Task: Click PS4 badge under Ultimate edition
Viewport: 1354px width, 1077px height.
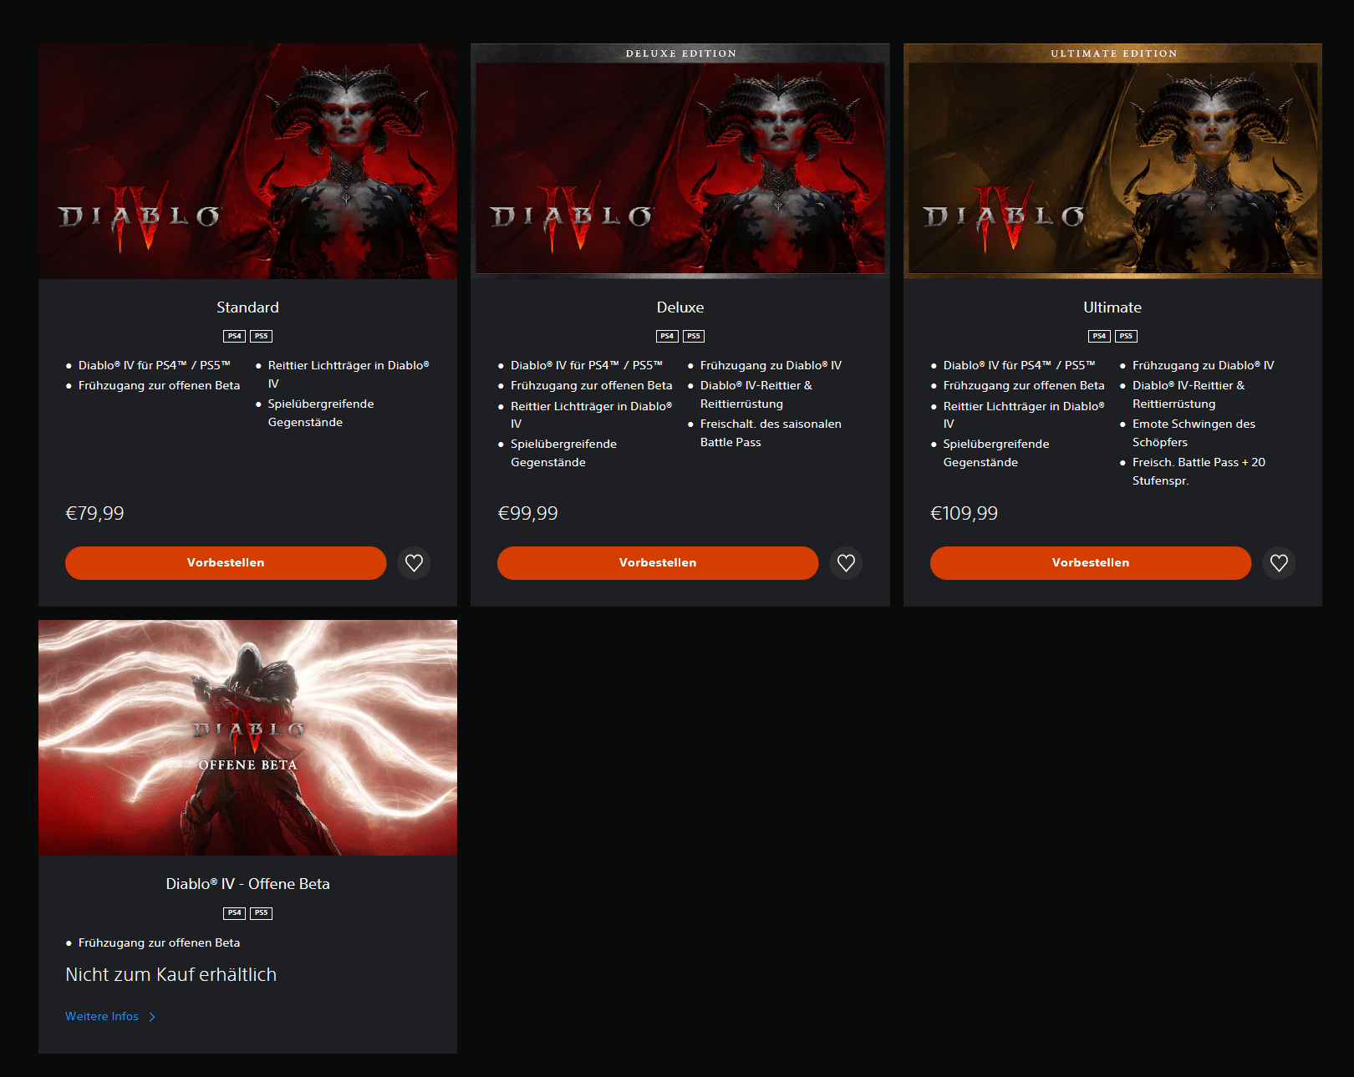Action: 1099,336
